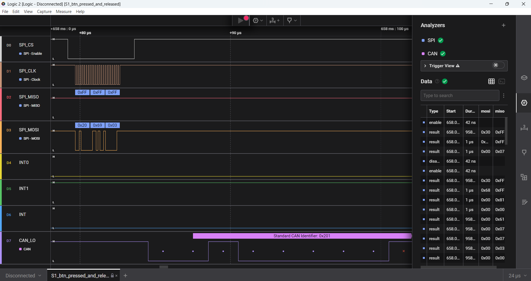This screenshot has width=531, height=281.
Task: Open the View menu
Action: (x=28, y=12)
